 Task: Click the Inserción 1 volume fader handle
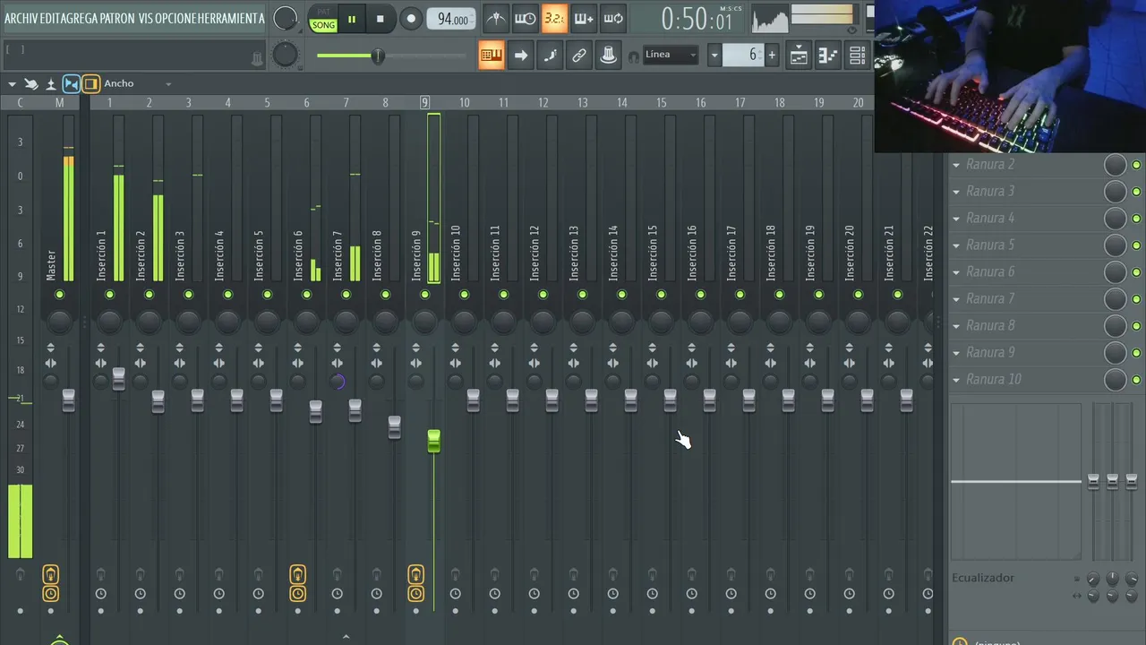pyautogui.click(x=118, y=378)
